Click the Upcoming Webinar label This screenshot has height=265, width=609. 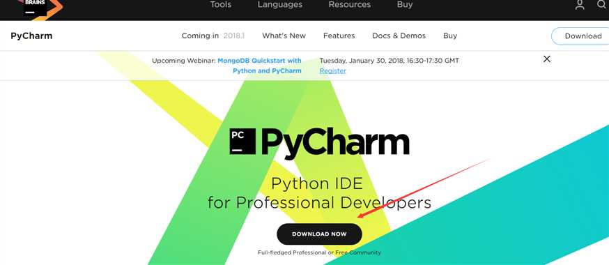coord(184,61)
